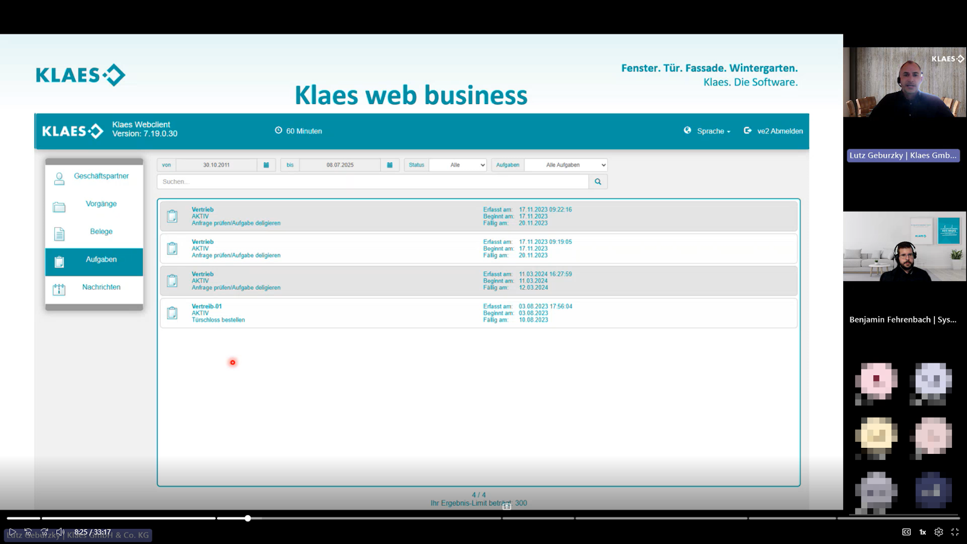Click clipboard icon of Türschloss bestellen task

pos(172,313)
